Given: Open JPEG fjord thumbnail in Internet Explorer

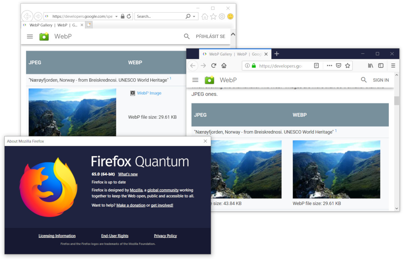Looking at the screenshot, I should [72, 112].
